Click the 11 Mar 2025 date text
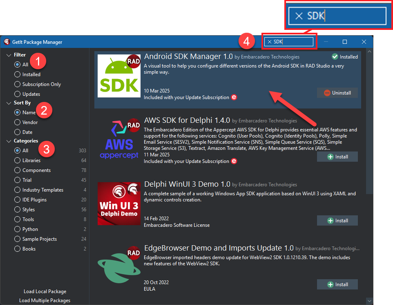 pos(156,154)
